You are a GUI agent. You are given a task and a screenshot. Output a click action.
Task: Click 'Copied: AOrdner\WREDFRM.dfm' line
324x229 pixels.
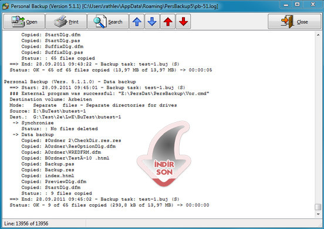(x=61, y=152)
